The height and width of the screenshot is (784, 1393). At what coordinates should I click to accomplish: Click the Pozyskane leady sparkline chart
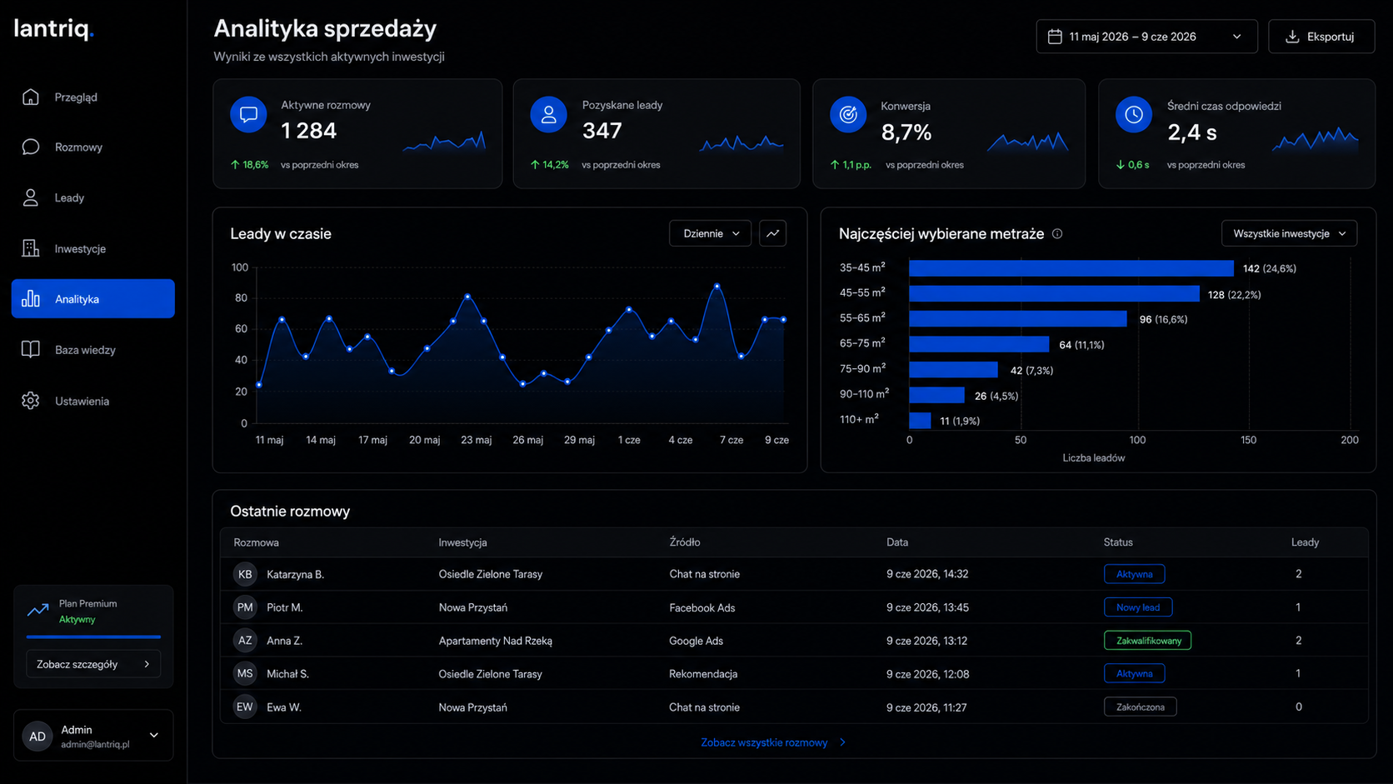coord(741,143)
